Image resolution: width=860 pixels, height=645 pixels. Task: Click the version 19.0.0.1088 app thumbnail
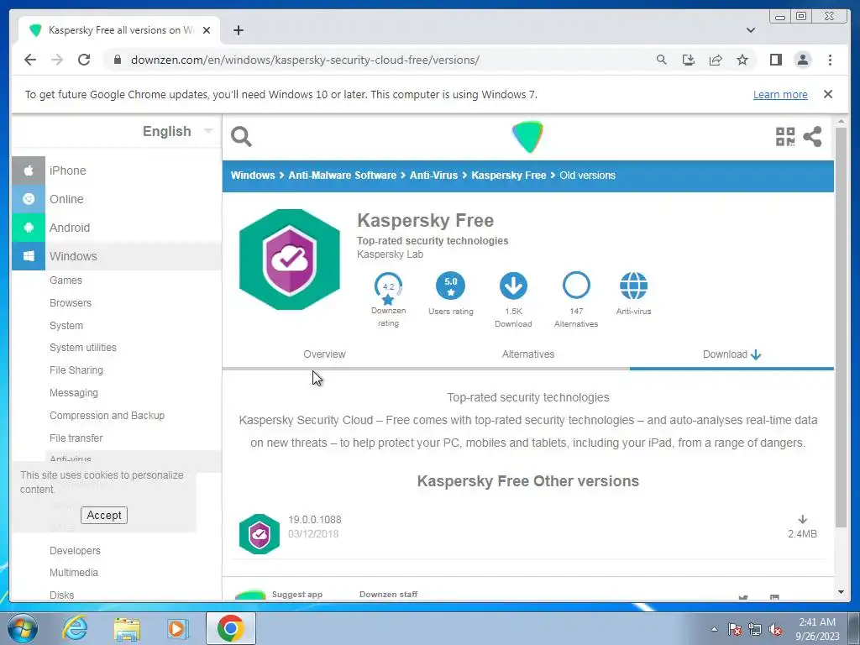[260, 533]
